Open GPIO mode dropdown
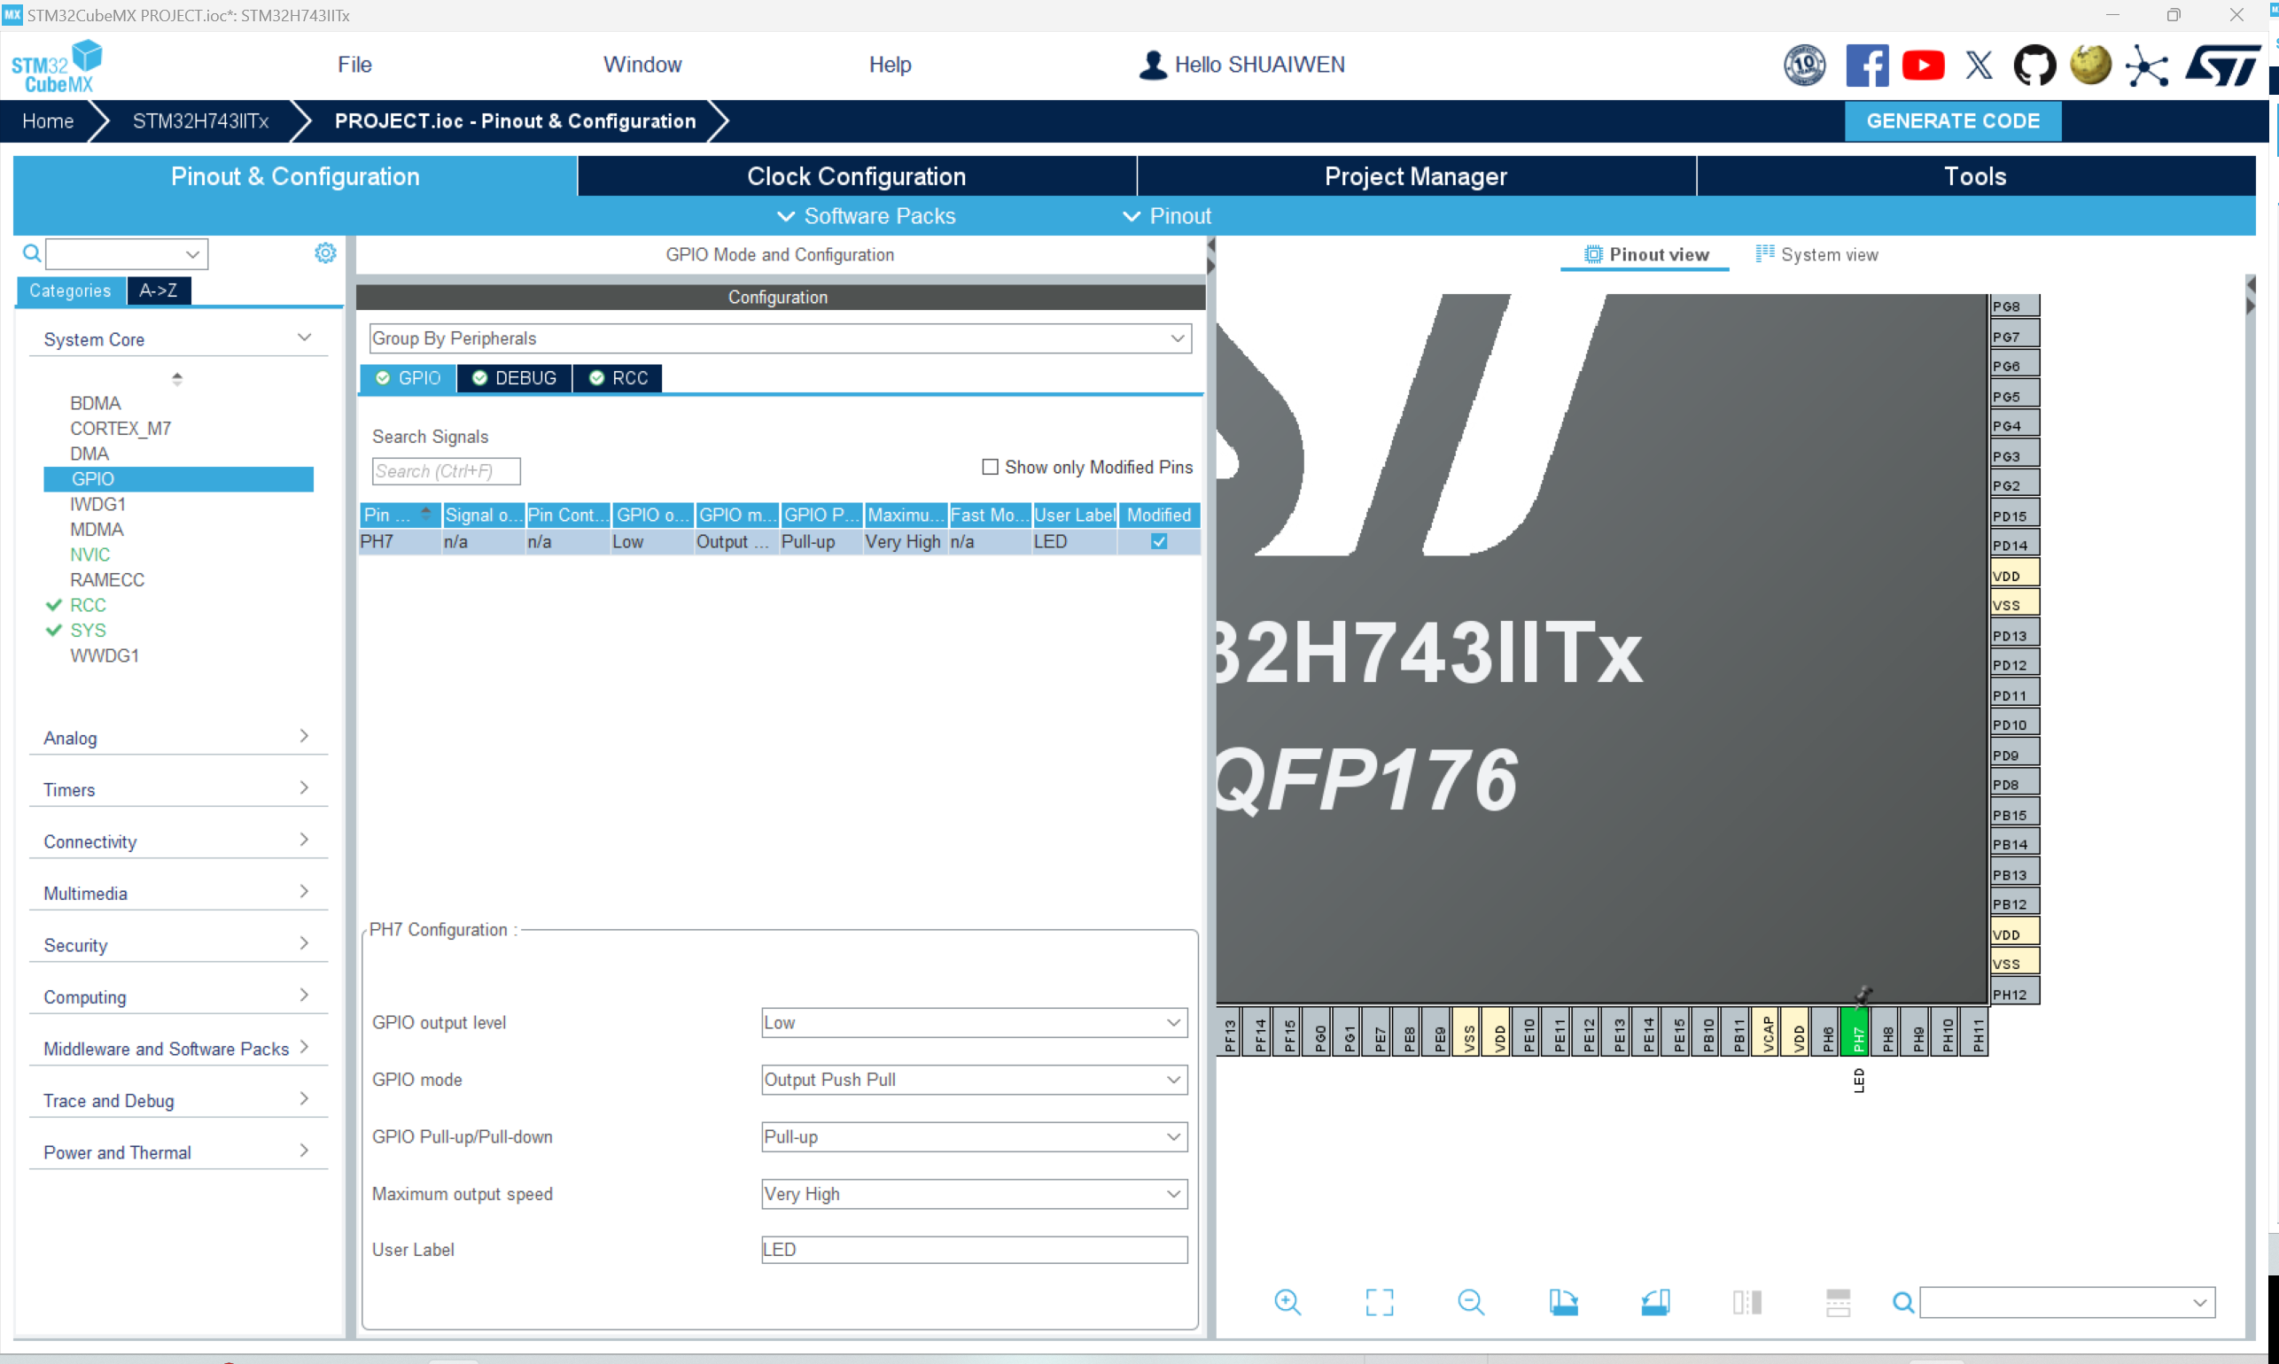This screenshot has width=2279, height=1364. (974, 1079)
